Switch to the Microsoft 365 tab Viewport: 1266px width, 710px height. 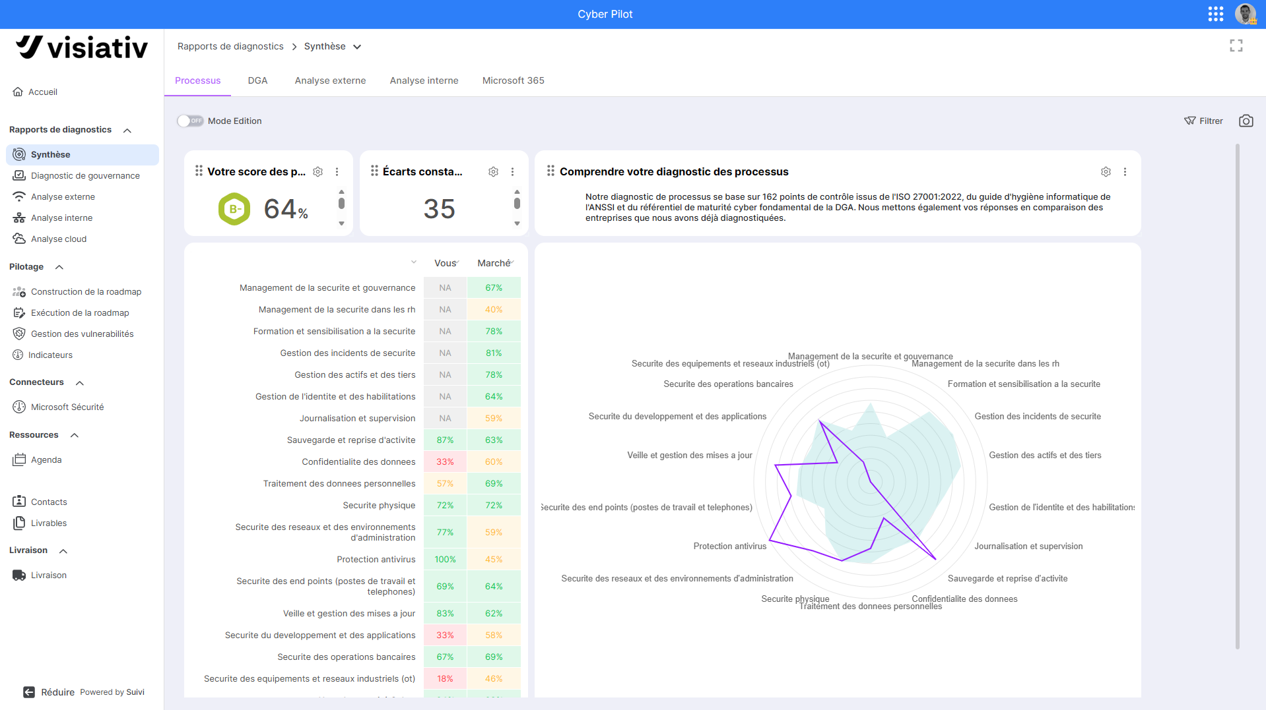pyautogui.click(x=513, y=80)
